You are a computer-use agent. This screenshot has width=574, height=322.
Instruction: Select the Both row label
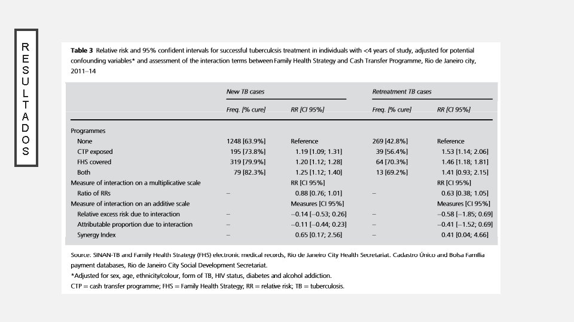point(84,172)
